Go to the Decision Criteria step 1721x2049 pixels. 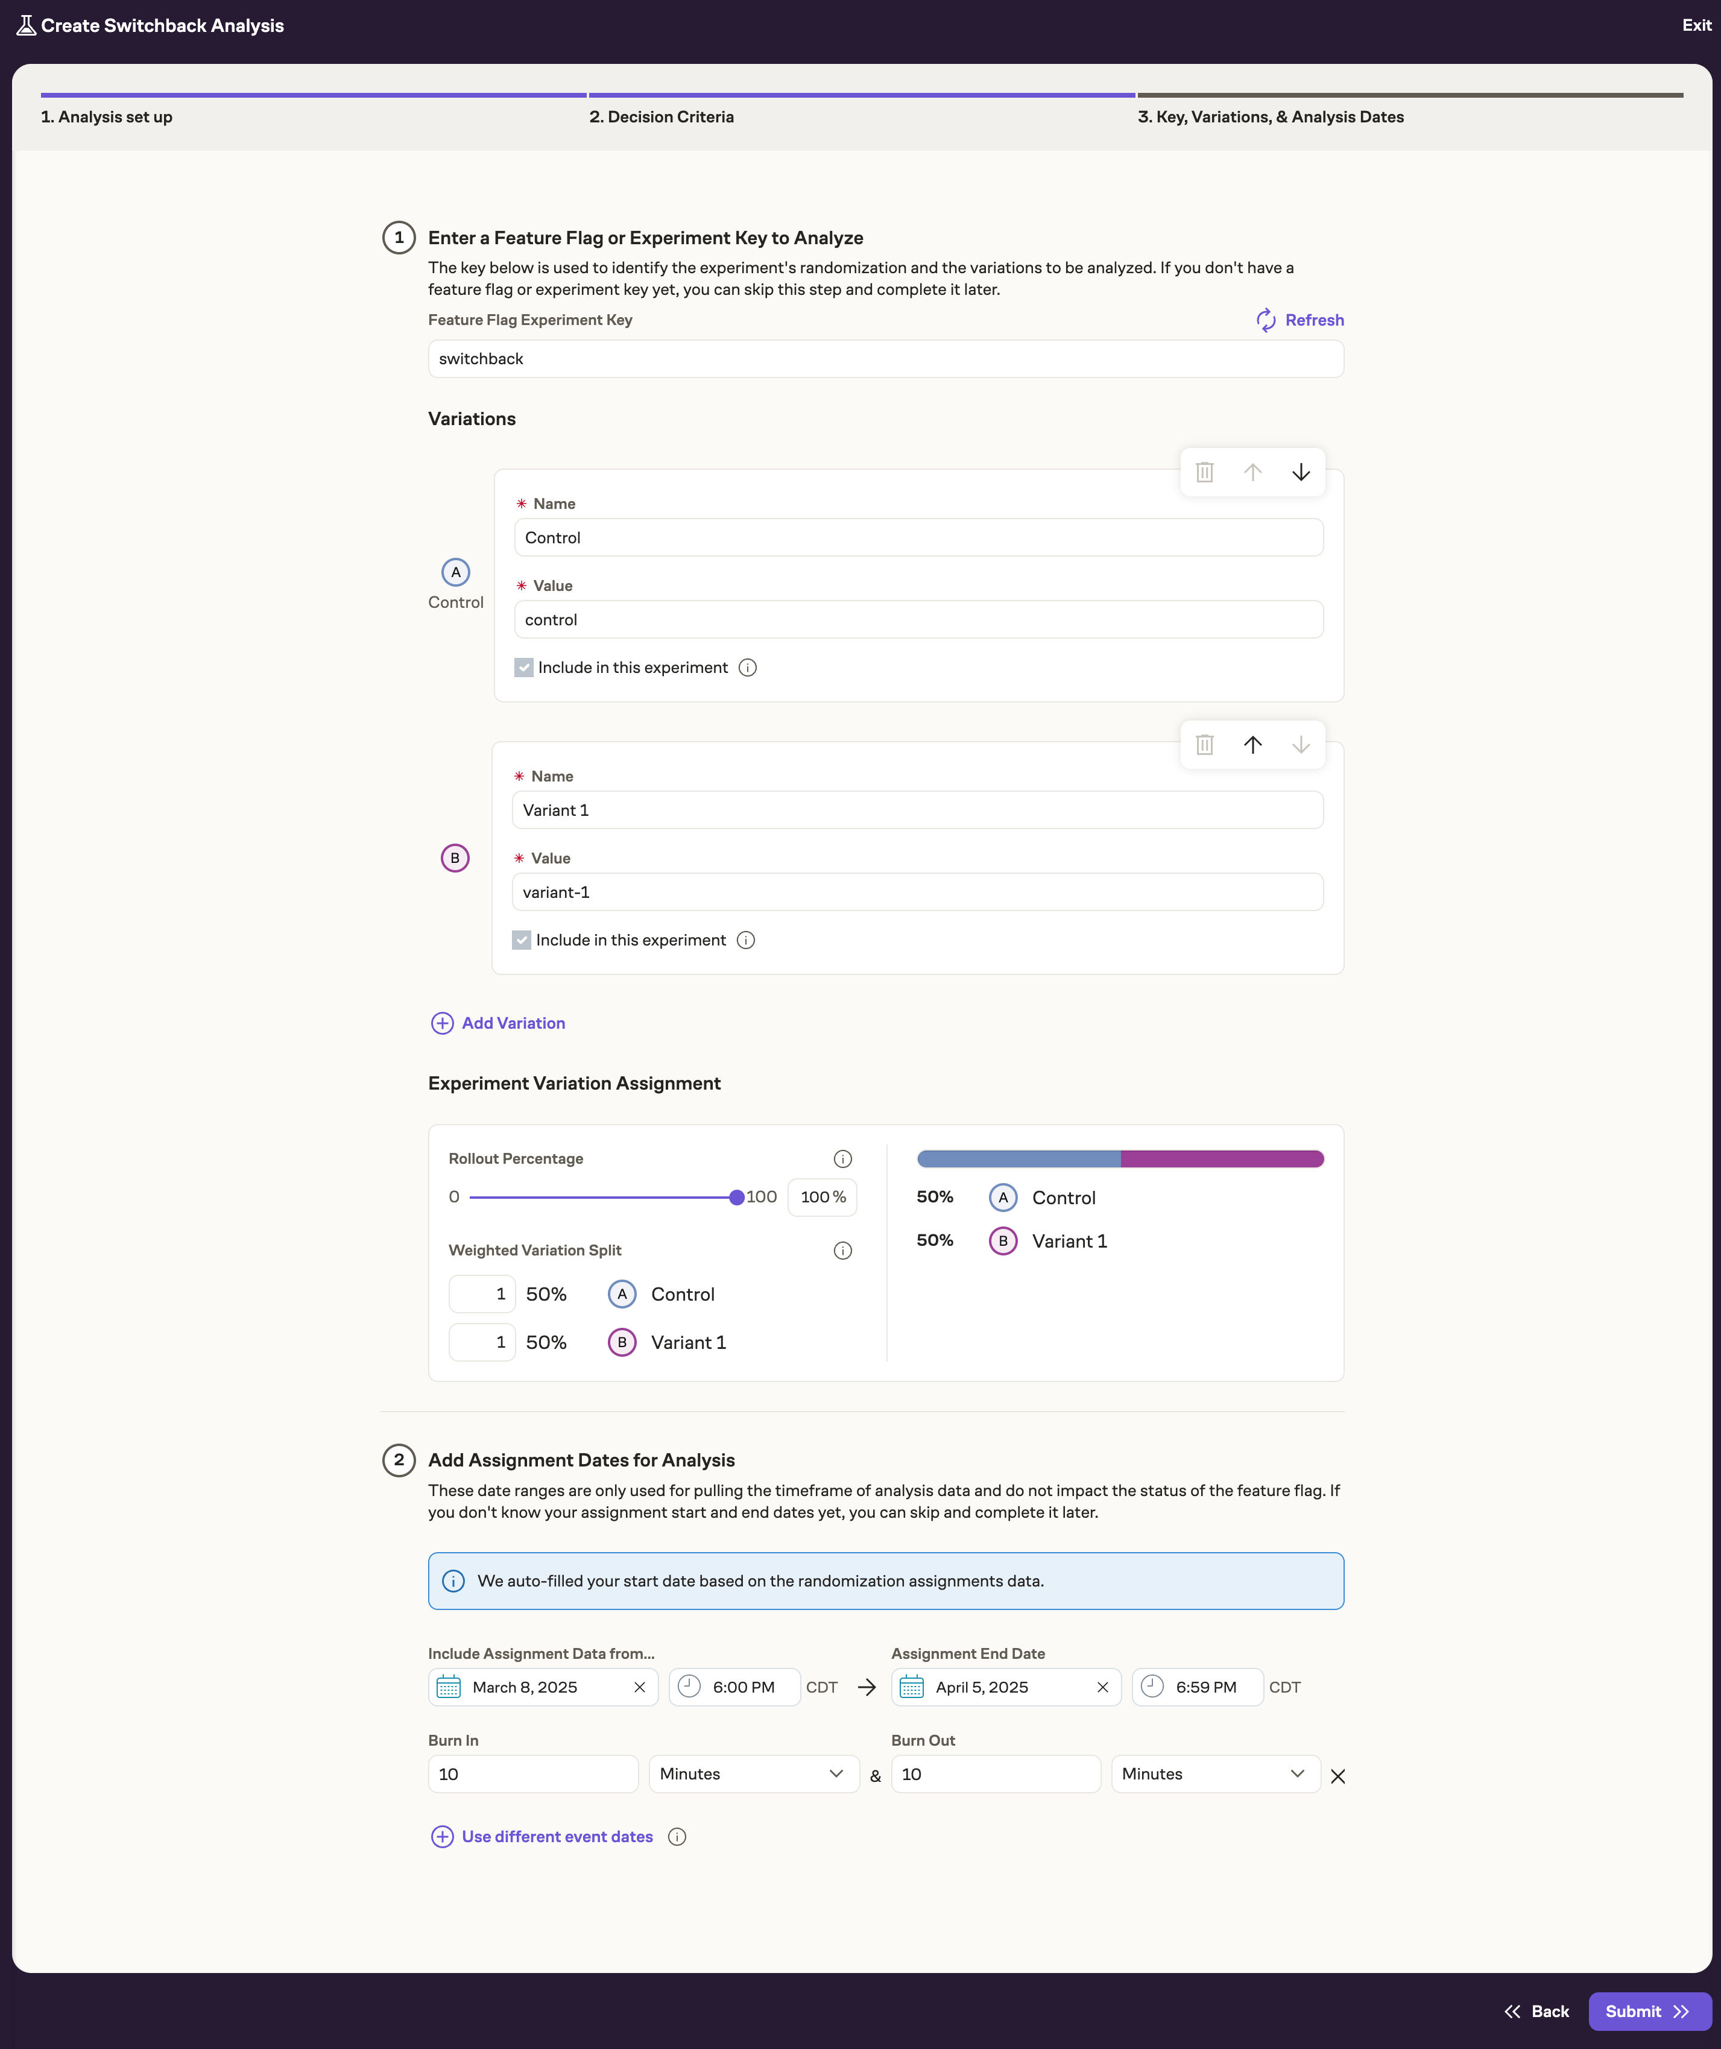662,116
